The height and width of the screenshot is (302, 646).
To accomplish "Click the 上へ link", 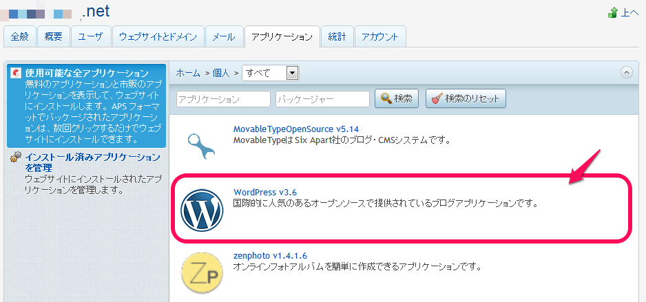I will (x=629, y=13).
